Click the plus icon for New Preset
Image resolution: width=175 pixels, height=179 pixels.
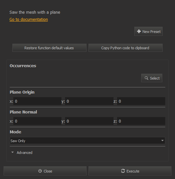click(x=139, y=31)
